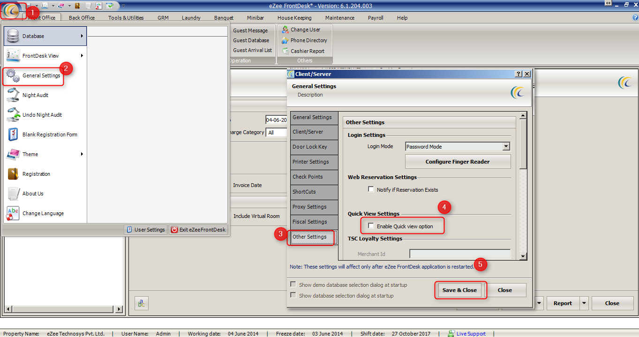The image size is (639, 337).
Task: Select Client/Server tab in dialog
Action: click(314, 132)
